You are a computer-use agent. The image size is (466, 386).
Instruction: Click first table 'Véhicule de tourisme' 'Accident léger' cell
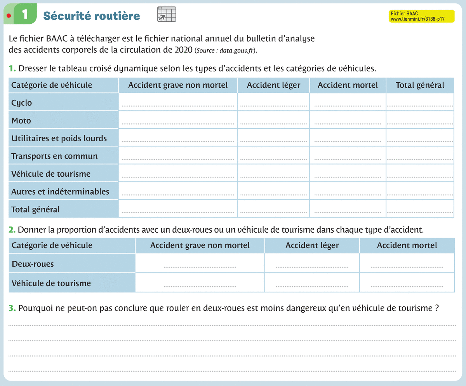(x=273, y=173)
